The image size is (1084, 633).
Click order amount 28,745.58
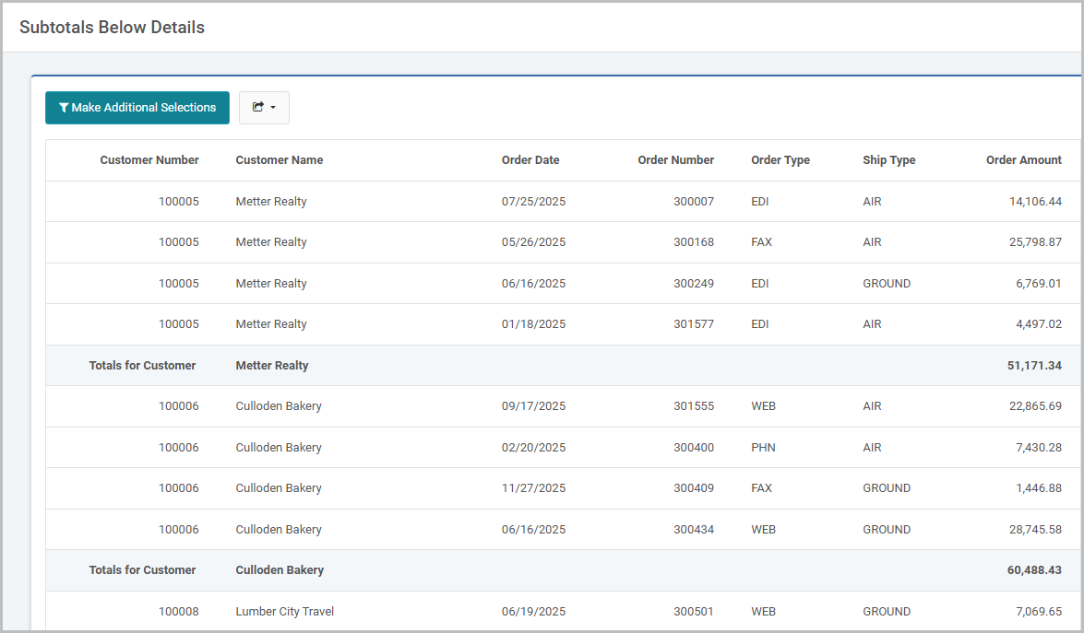1035,530
